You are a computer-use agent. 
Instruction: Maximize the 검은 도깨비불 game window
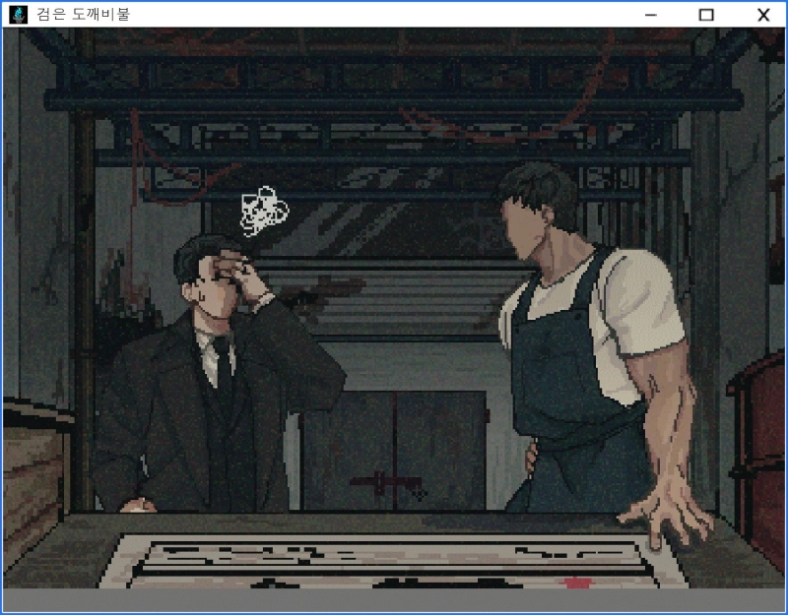[x=706, y=15]
